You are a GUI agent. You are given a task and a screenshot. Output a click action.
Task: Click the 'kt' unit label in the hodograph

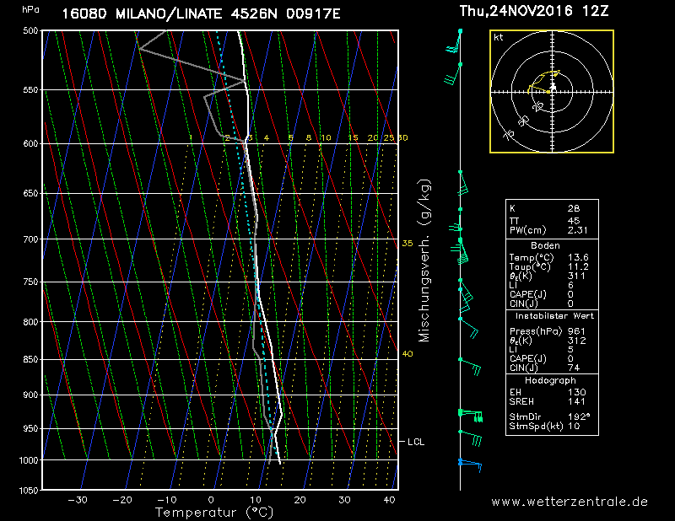(499, 38)
